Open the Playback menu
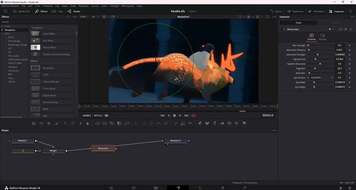 (x=83, y=6)
